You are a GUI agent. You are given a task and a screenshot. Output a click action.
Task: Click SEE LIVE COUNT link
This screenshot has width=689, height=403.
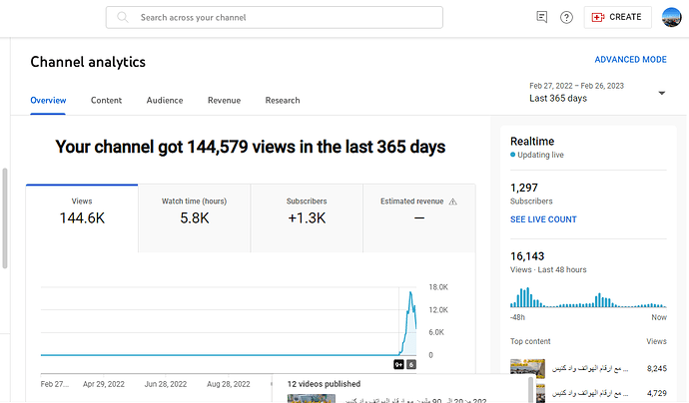[543, 219]
